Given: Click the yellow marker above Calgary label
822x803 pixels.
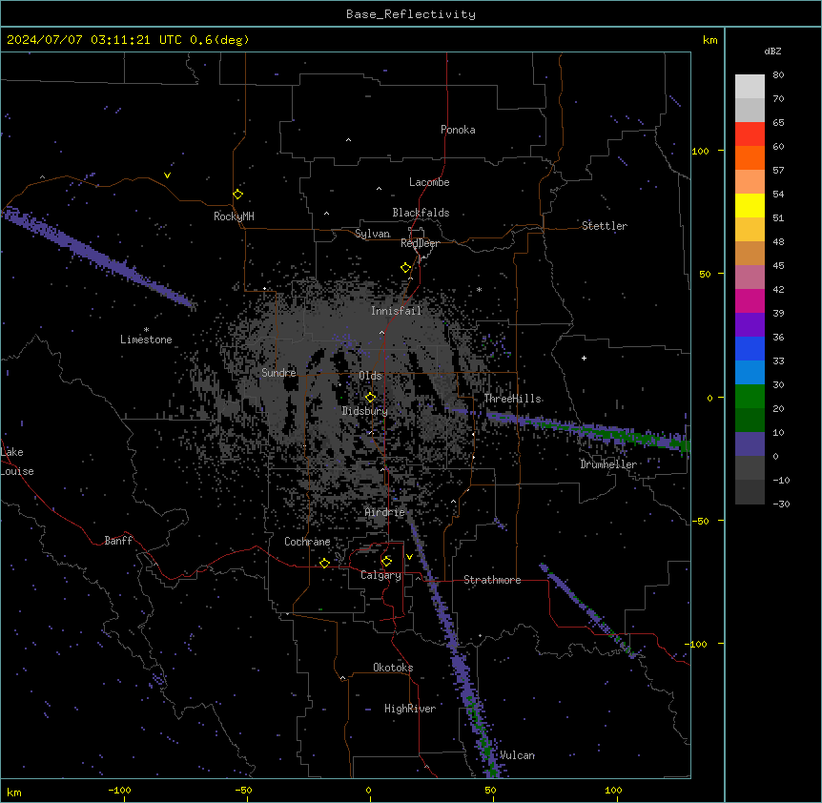Looking at the screenshot, I should coord(386,562).
